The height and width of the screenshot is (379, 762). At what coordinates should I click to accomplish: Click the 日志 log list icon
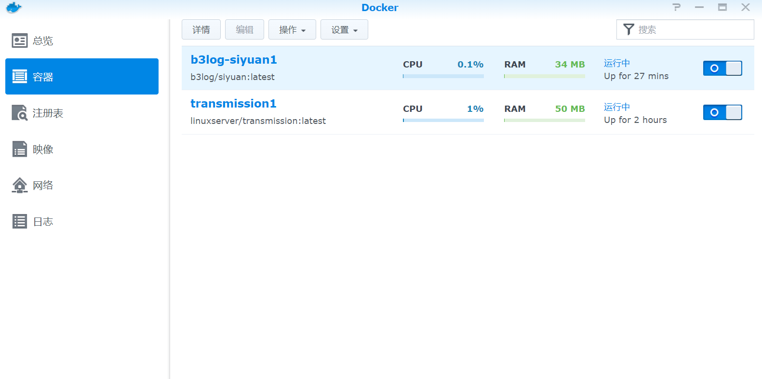click(20, 221)
